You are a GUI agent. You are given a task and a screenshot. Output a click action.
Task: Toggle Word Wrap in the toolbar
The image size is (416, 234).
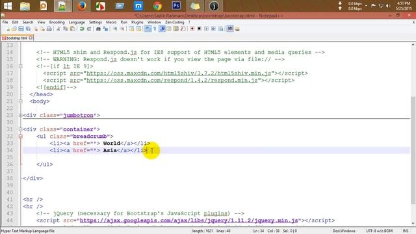click(x=148, y=29)
